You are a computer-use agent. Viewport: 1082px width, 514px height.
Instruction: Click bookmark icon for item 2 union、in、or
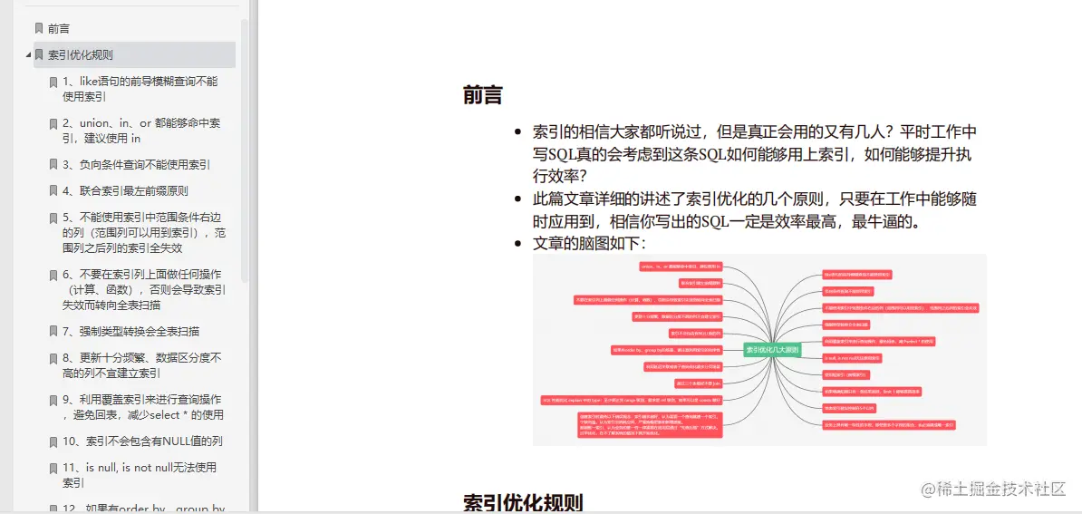tap(53, 124)
